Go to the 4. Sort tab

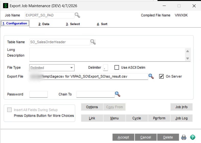tap(102, 24)
